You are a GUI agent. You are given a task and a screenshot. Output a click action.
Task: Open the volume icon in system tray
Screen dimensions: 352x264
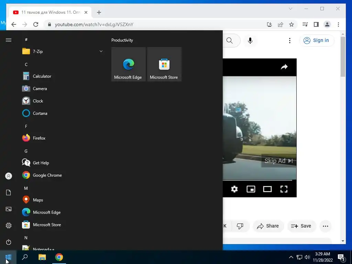[x=307, y=257]
